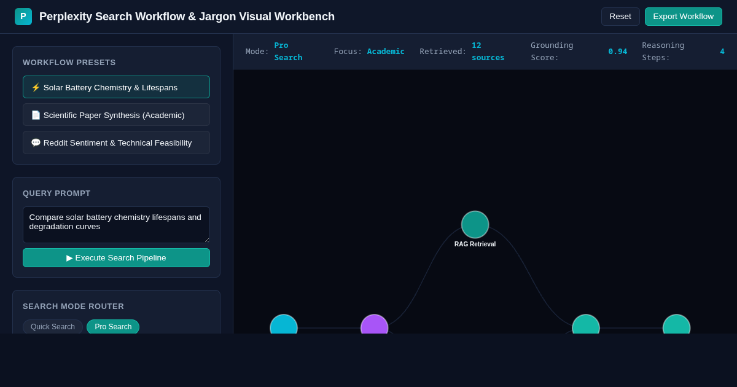Switch router to Quick Search

coord(53,327)
